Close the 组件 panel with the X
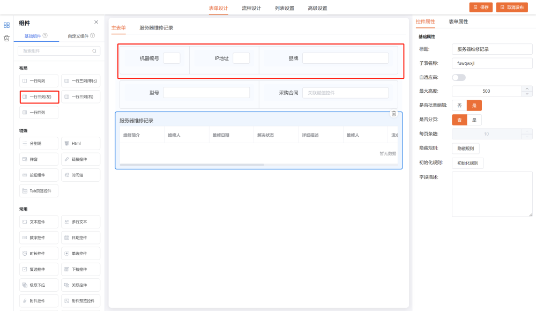This screenshot has width=536, height=311. pos(96,22)
